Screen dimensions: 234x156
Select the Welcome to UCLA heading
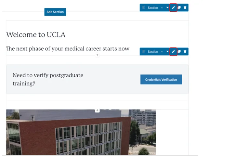[x=36, y=35]
